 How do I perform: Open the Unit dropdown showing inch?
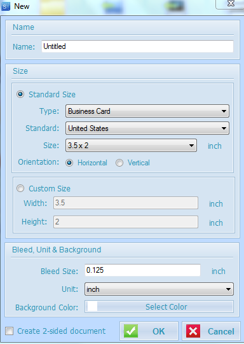[159, 289]
